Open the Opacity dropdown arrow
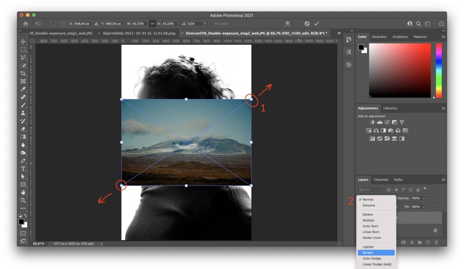 (x=424, y=198)
